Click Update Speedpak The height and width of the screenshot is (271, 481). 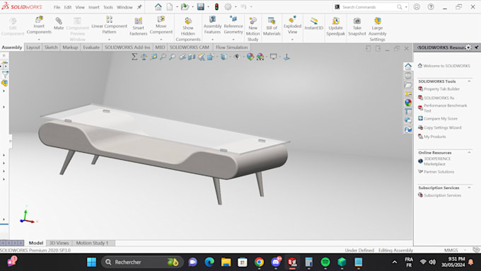click(335, 26)
